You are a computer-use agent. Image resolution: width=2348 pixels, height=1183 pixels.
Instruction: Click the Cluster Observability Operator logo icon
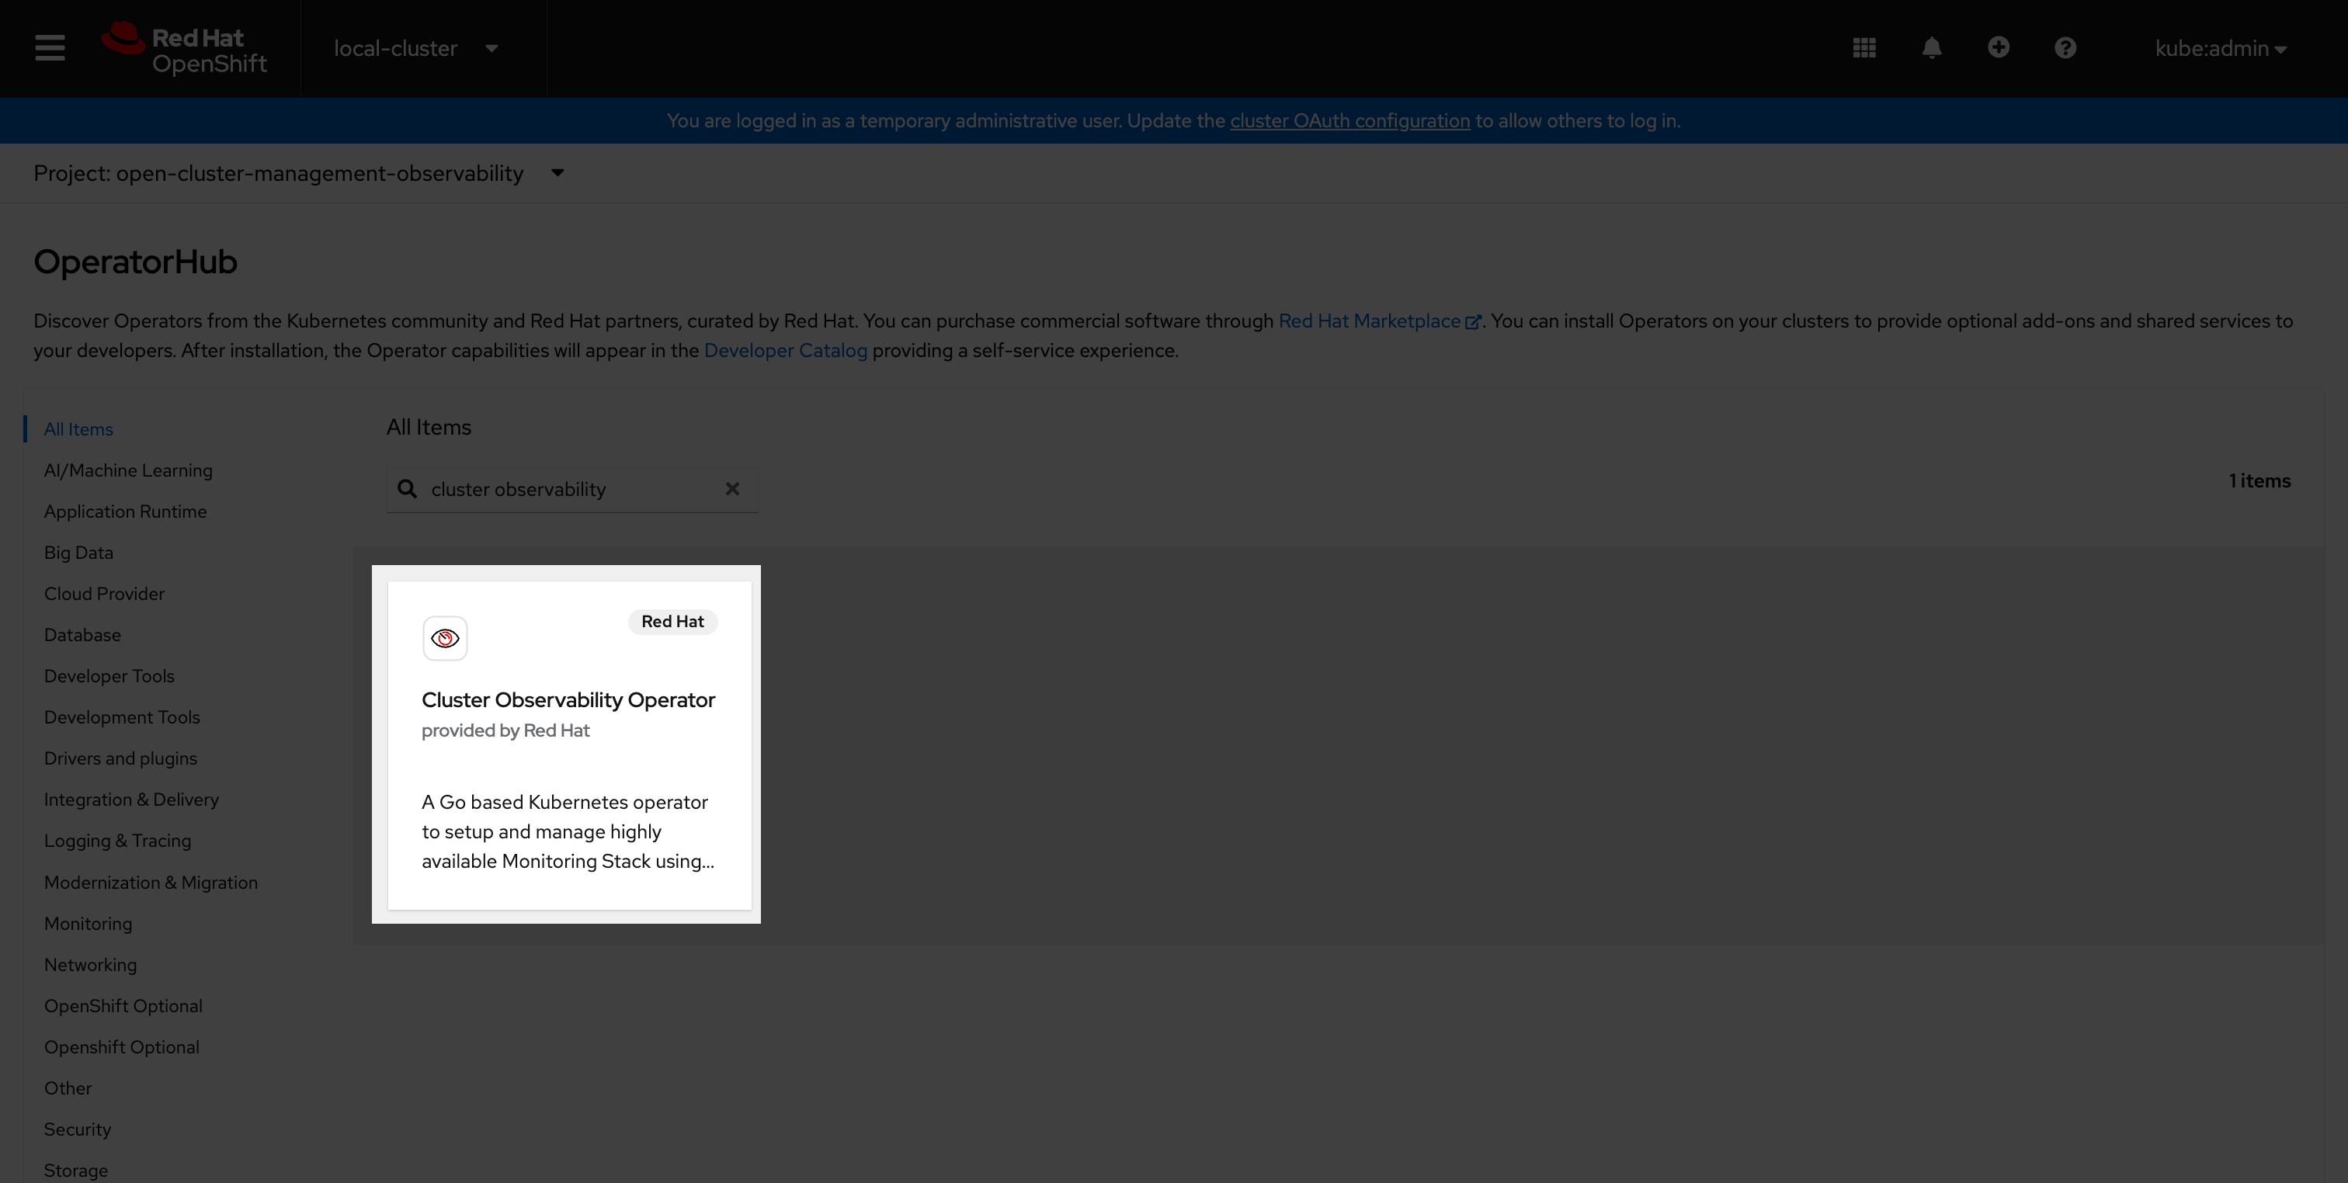[445, 638]
